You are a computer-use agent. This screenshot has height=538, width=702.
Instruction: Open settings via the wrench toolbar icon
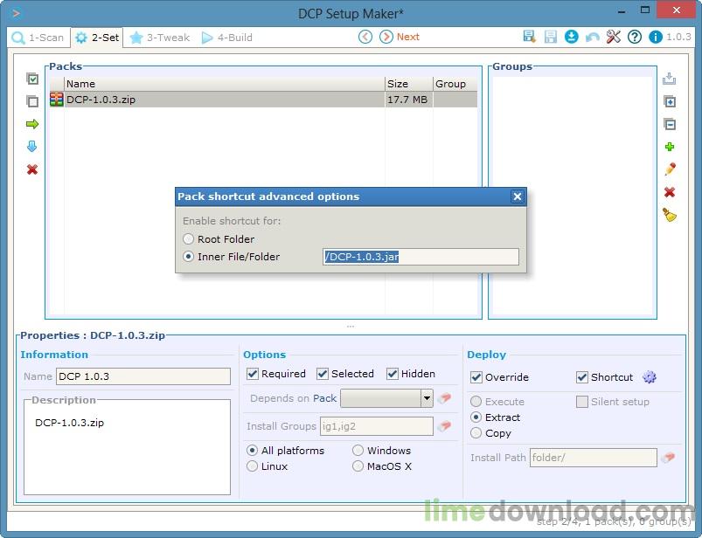[x=612, y=37]
